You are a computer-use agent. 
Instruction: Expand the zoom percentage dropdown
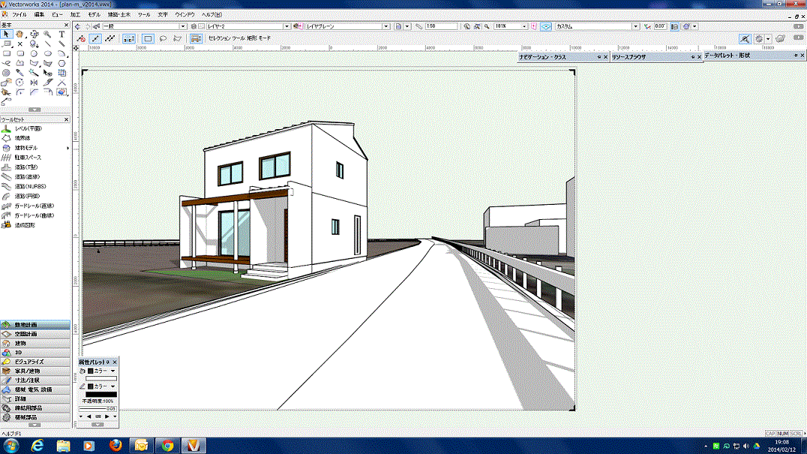525,26
